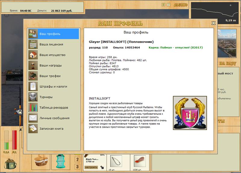Click the time value 04:40 ВС

(26, 11)
